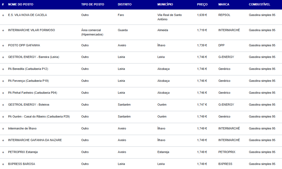The width and height of the screenshot is (282, 169).
Task: Select station name PA Ourém - Casal do Ribeiro
Action: tap(39, 116)
